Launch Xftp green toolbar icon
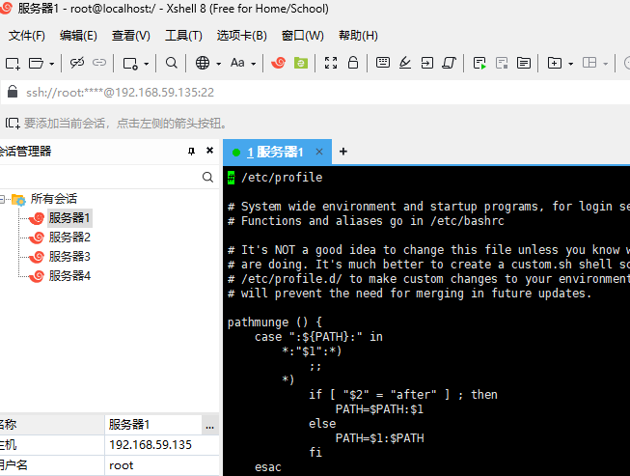This screenshot has width=630, height=476. click(x=301, y=63)
